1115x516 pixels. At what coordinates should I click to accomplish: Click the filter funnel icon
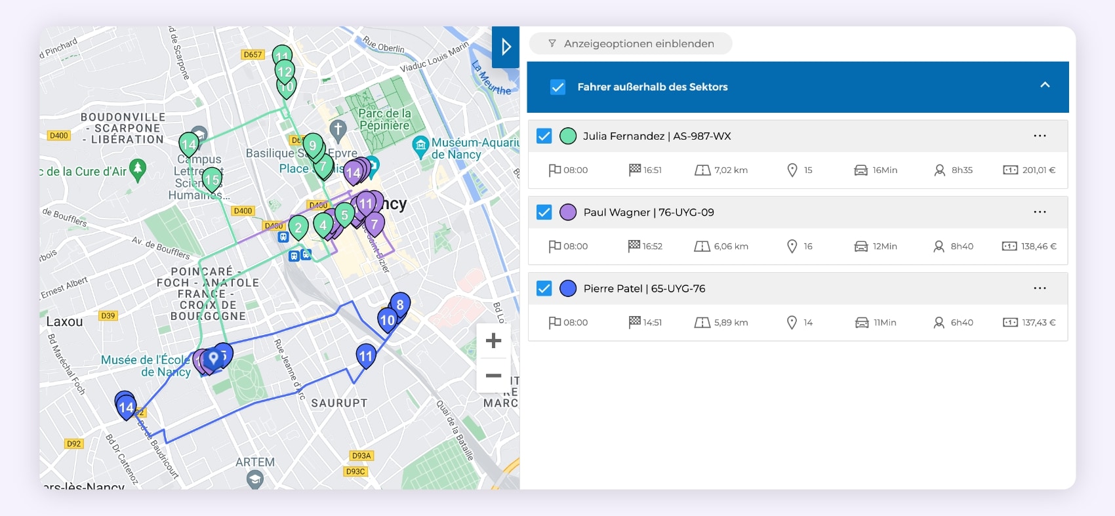pyautogui.click(x=552, y=43)
